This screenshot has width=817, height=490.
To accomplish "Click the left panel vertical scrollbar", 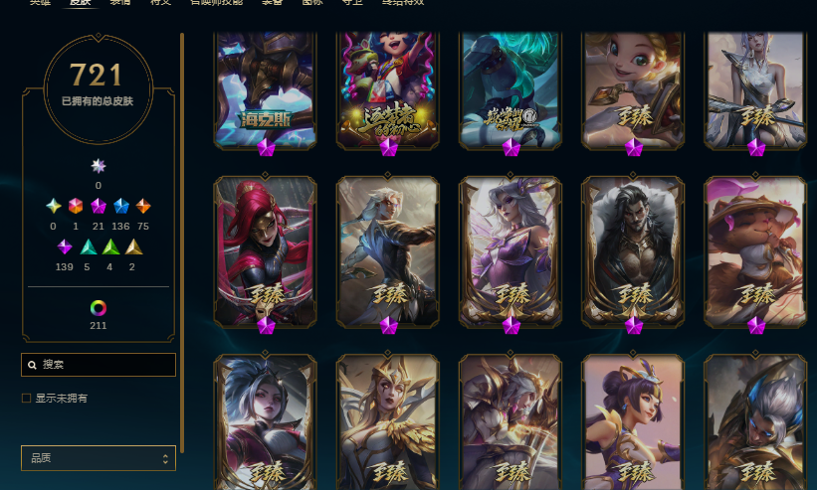I will click(x=182, y=243).
